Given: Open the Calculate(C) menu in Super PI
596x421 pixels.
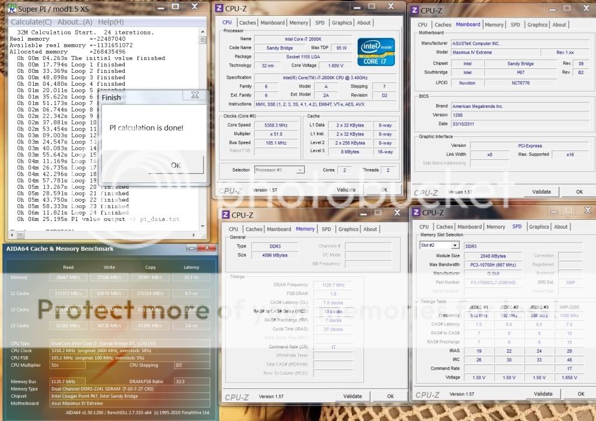Looking at the screenshot, I should [x=31, y=22].
